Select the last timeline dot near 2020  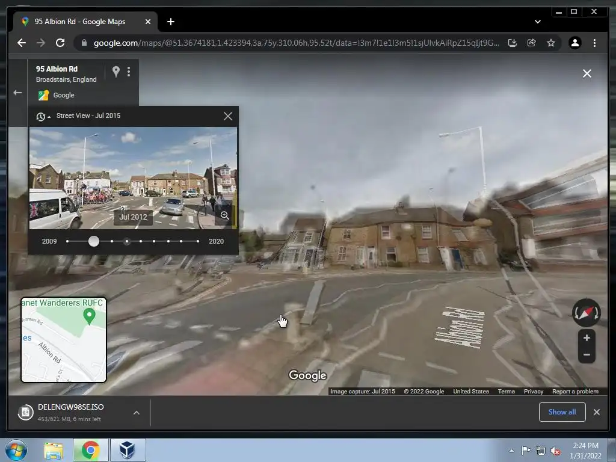[x=197, y=241]
